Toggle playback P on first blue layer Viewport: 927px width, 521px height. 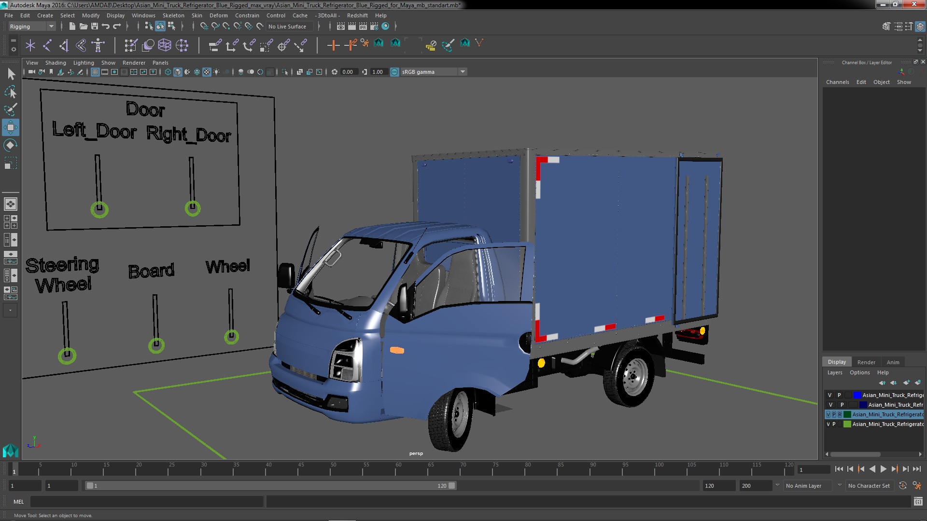point(839,395)
